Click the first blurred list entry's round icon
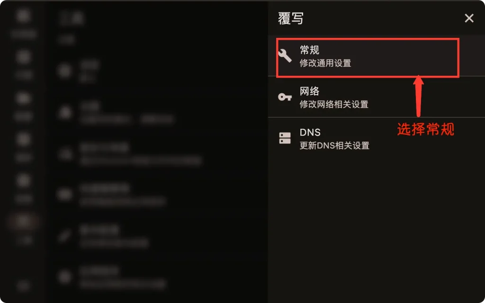This screenshot has height=303, width=485. [64, 71]
